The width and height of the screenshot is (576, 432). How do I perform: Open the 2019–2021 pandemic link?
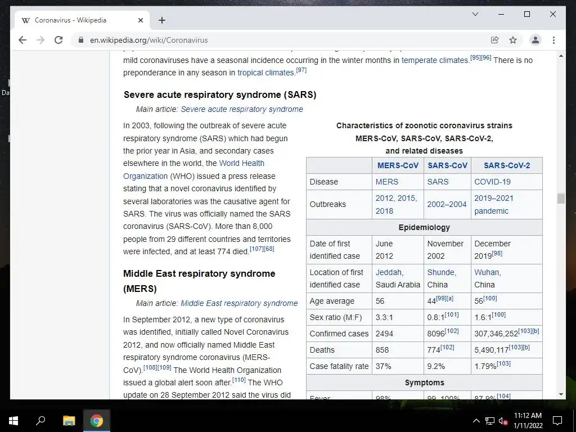pyautogui.click(x=494, y=204)
